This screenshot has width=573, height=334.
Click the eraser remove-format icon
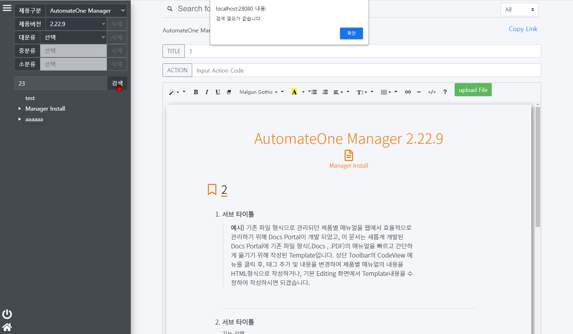point(229,92)
